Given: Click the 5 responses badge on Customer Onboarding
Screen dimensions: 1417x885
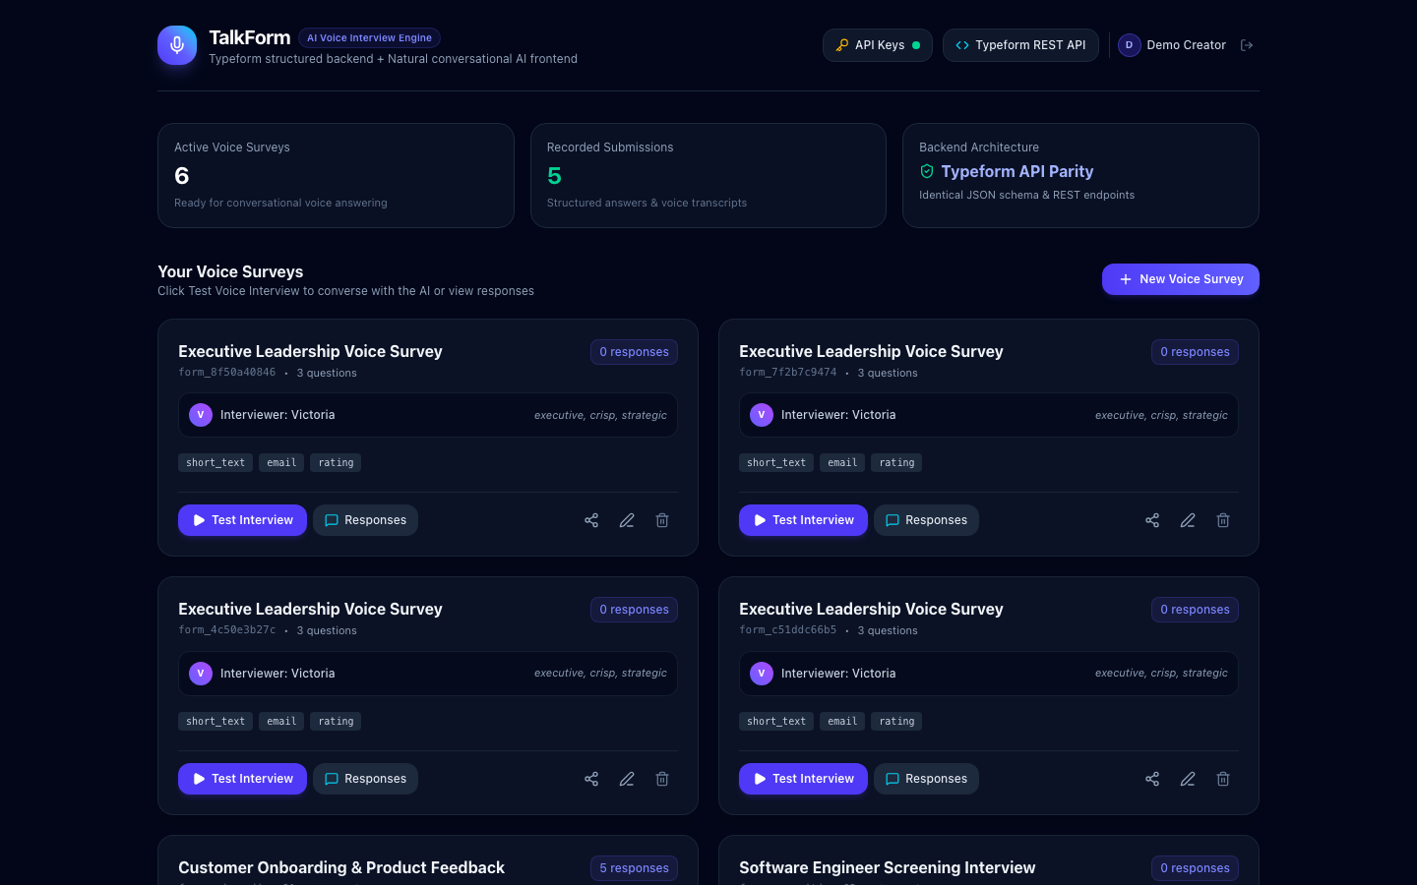Looking at the screenshot, I should point(634,868).
